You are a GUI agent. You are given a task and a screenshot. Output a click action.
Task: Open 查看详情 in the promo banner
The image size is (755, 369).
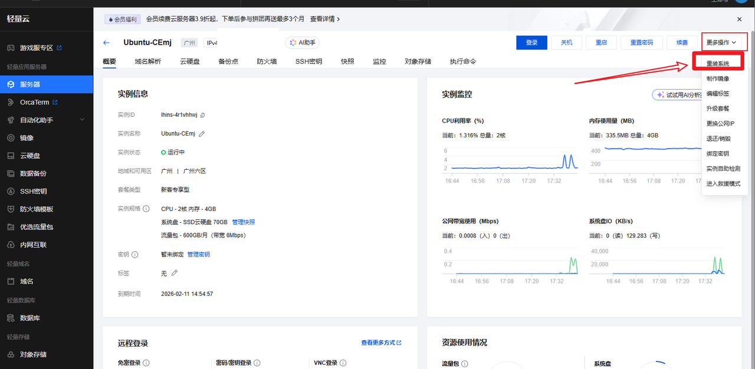point(326,19)
